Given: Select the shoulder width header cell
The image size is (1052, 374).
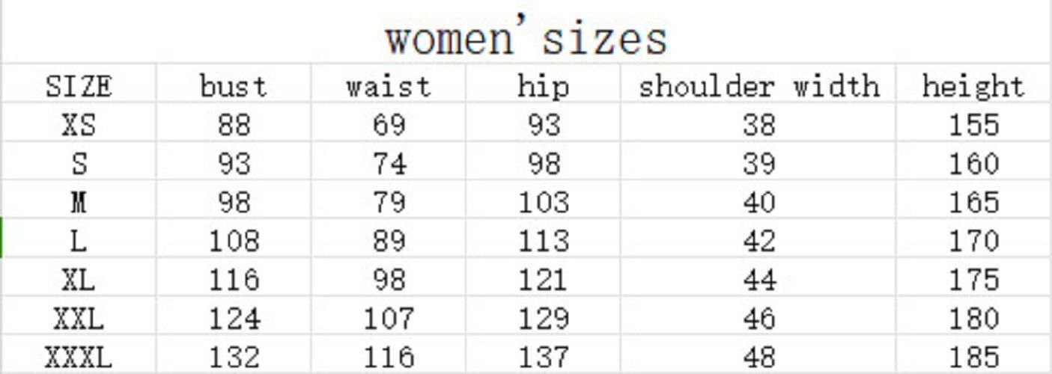Looking at the screenshot, I should (758, 87).
